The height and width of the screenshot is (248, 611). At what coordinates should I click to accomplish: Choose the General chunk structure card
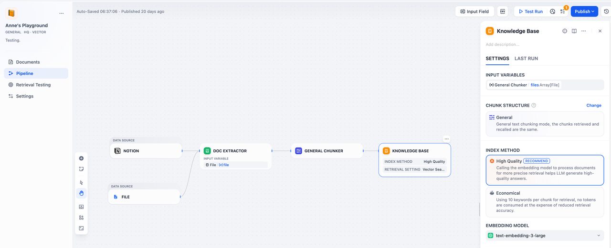(545, 123)
